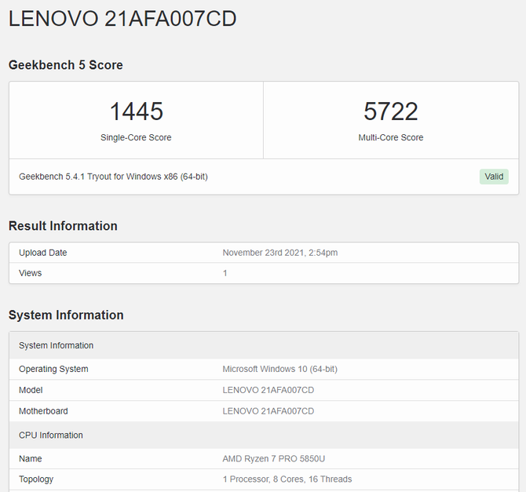This screenshot has height=492, width=526.
Task: Select the model value in the Model row
Action: tap(268, 390)
